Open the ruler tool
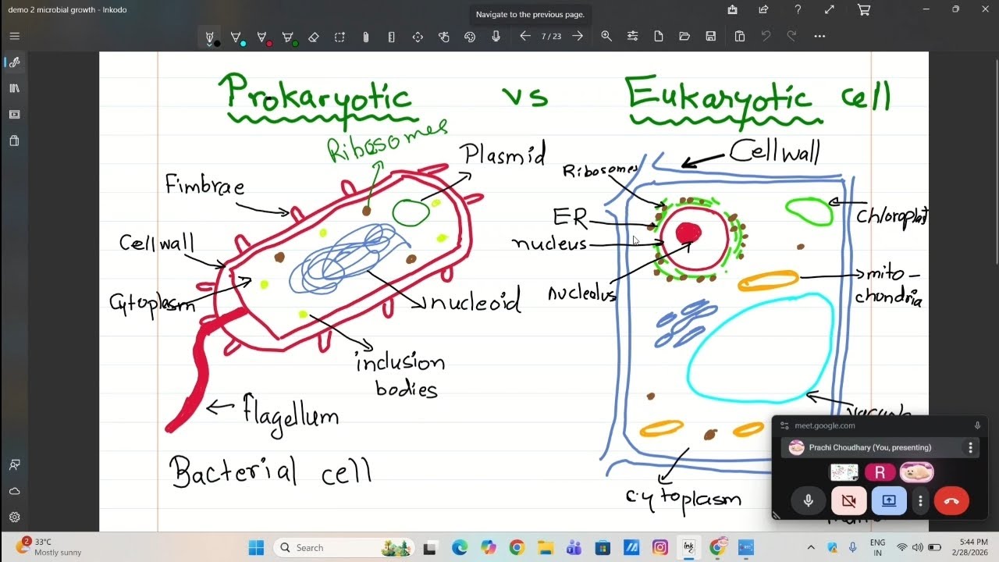This screenshot has width=999, height=562. point(391,37)
